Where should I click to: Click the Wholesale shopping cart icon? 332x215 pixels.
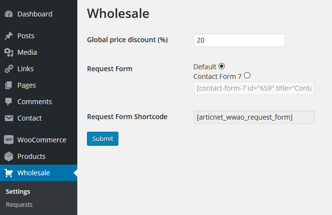(9, 173)
